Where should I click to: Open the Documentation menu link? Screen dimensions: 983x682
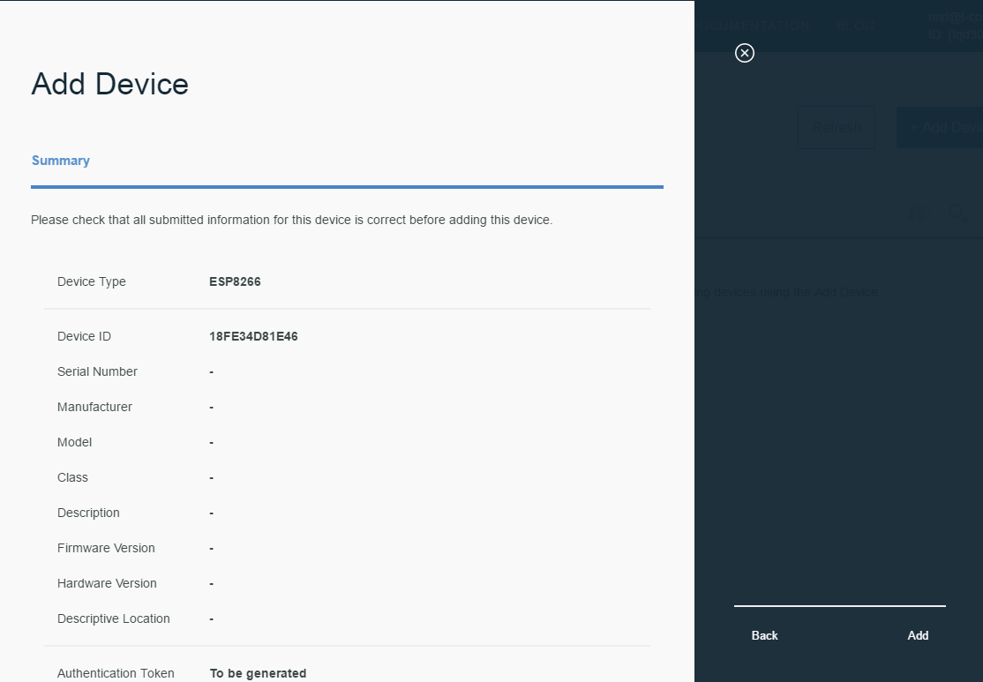point(754,26)
